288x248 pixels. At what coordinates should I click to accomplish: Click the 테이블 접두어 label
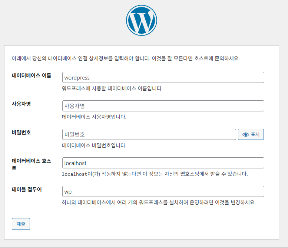point(27,189)
